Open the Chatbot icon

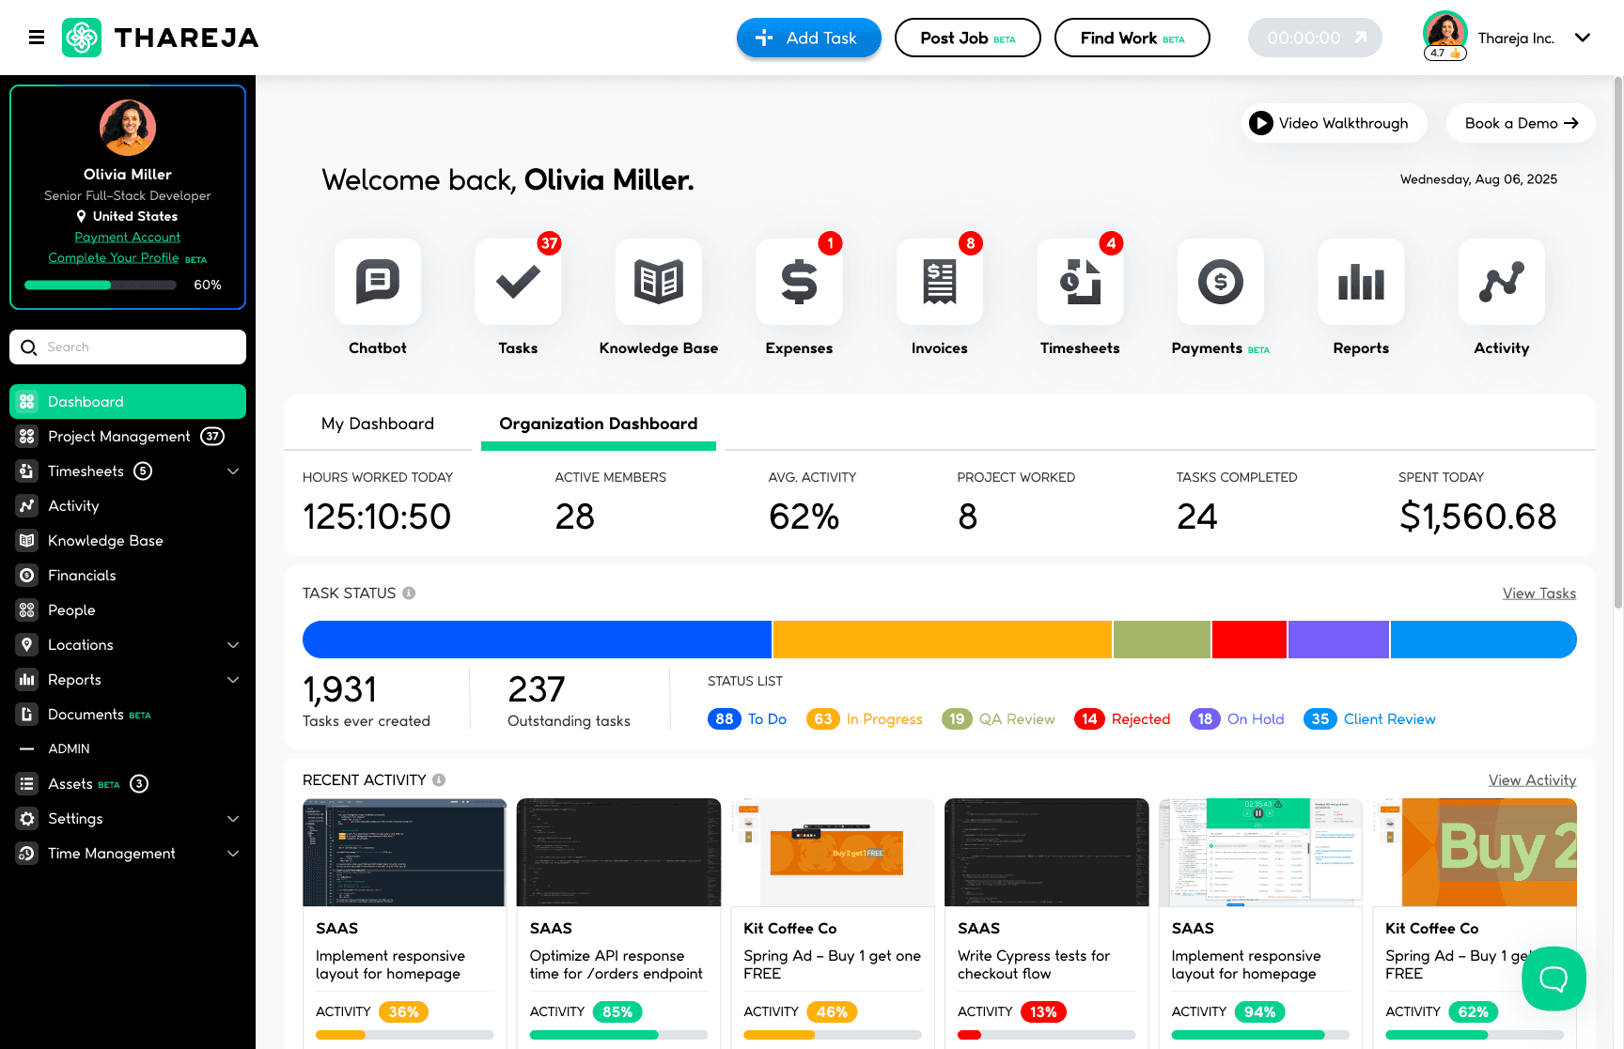tap(377, 282)
